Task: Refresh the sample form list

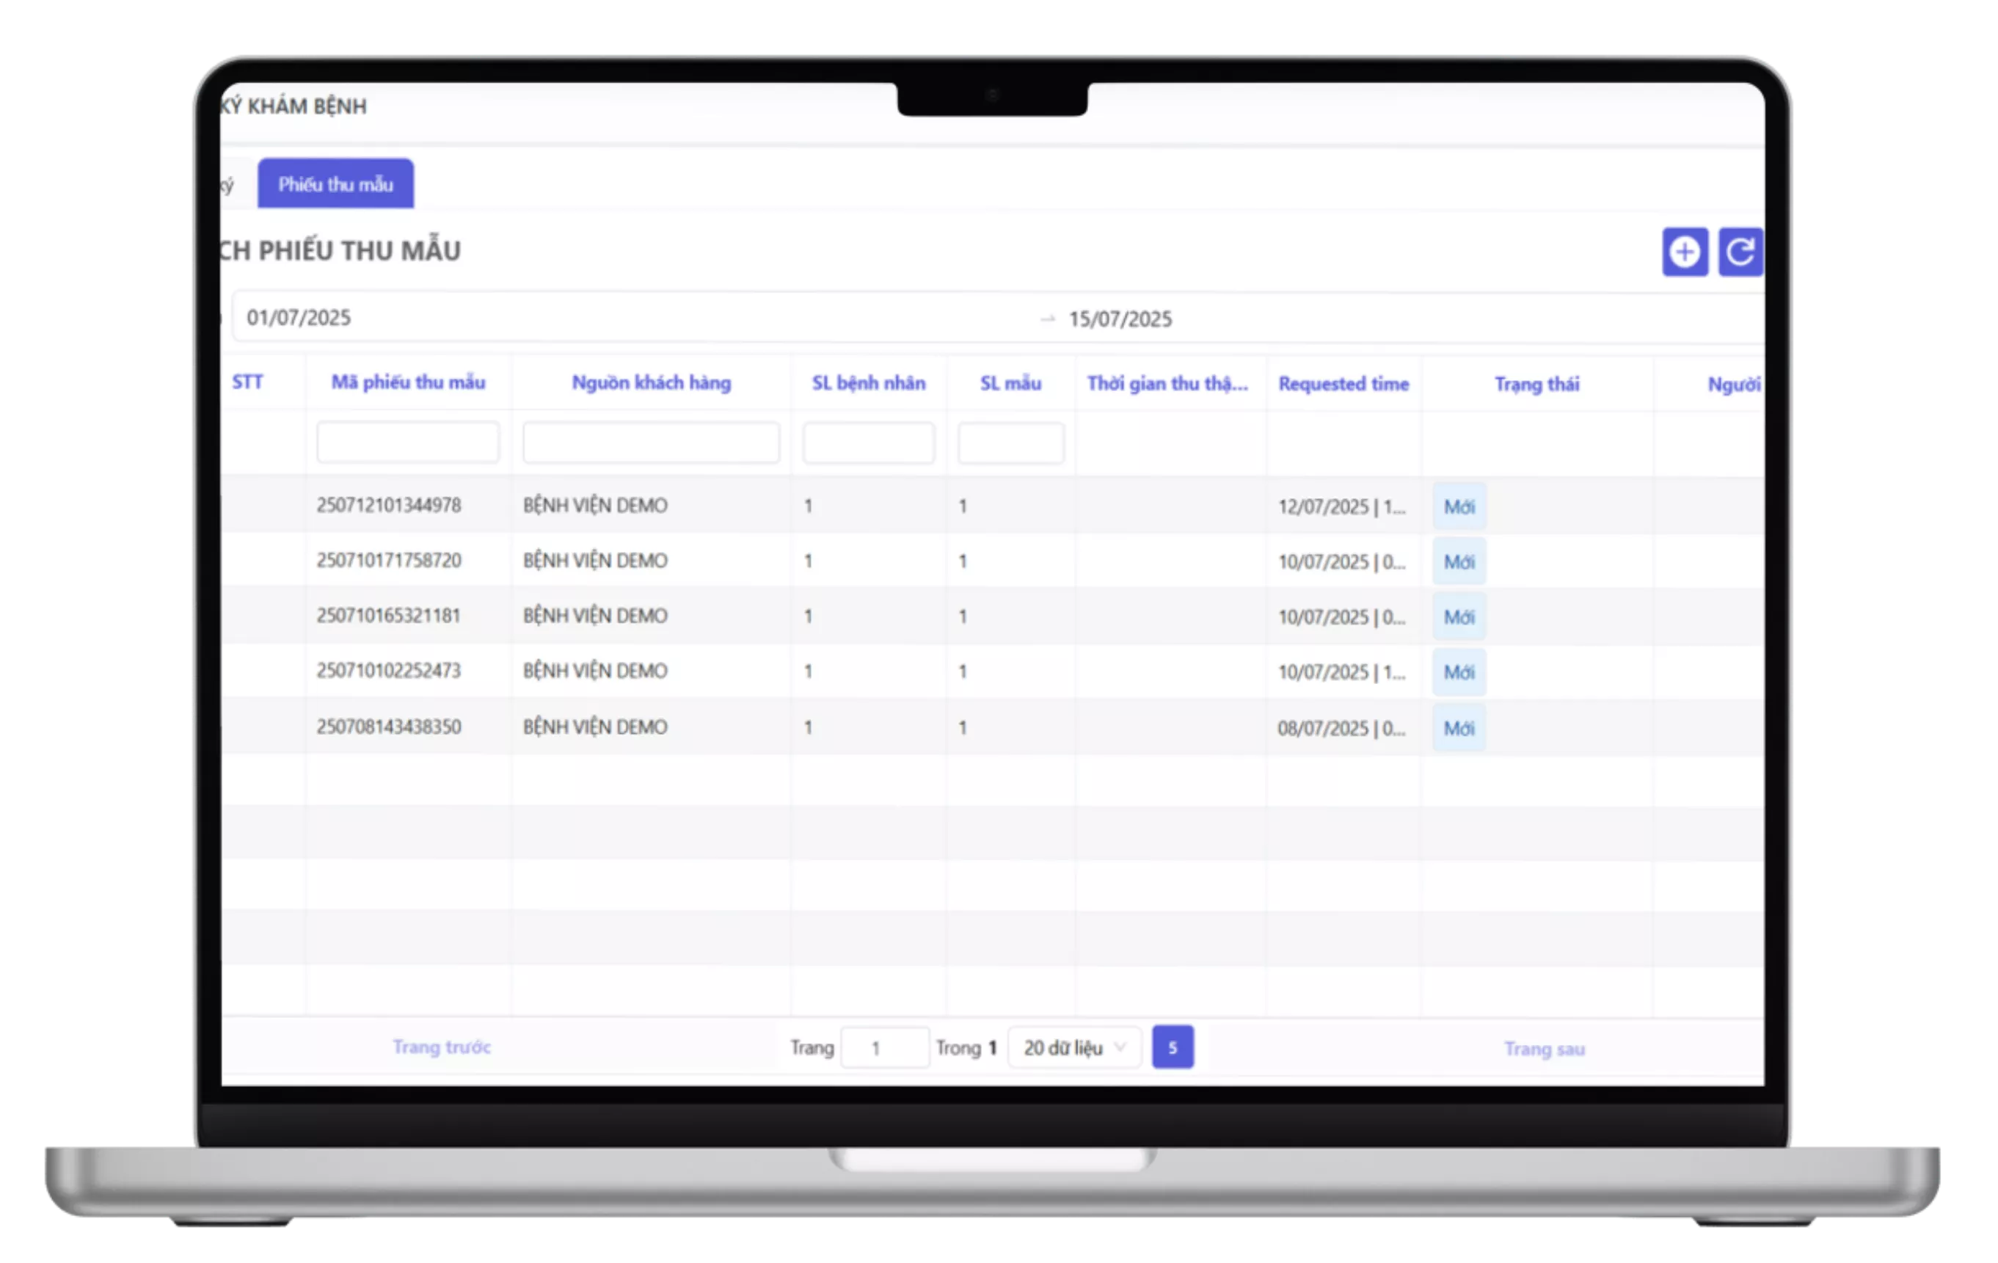Action: pos(1740,252)
